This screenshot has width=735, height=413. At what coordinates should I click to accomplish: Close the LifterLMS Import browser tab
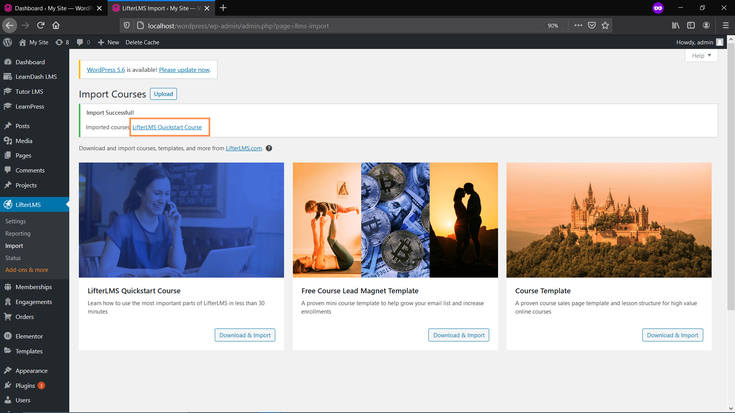click(207, 8)
